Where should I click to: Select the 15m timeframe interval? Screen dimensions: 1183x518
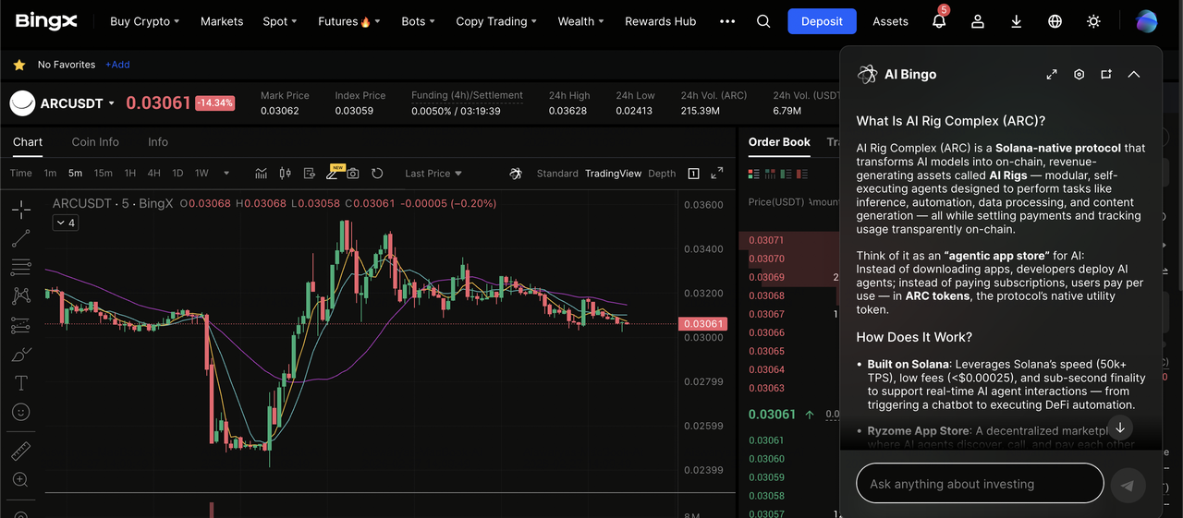point(104,174)
